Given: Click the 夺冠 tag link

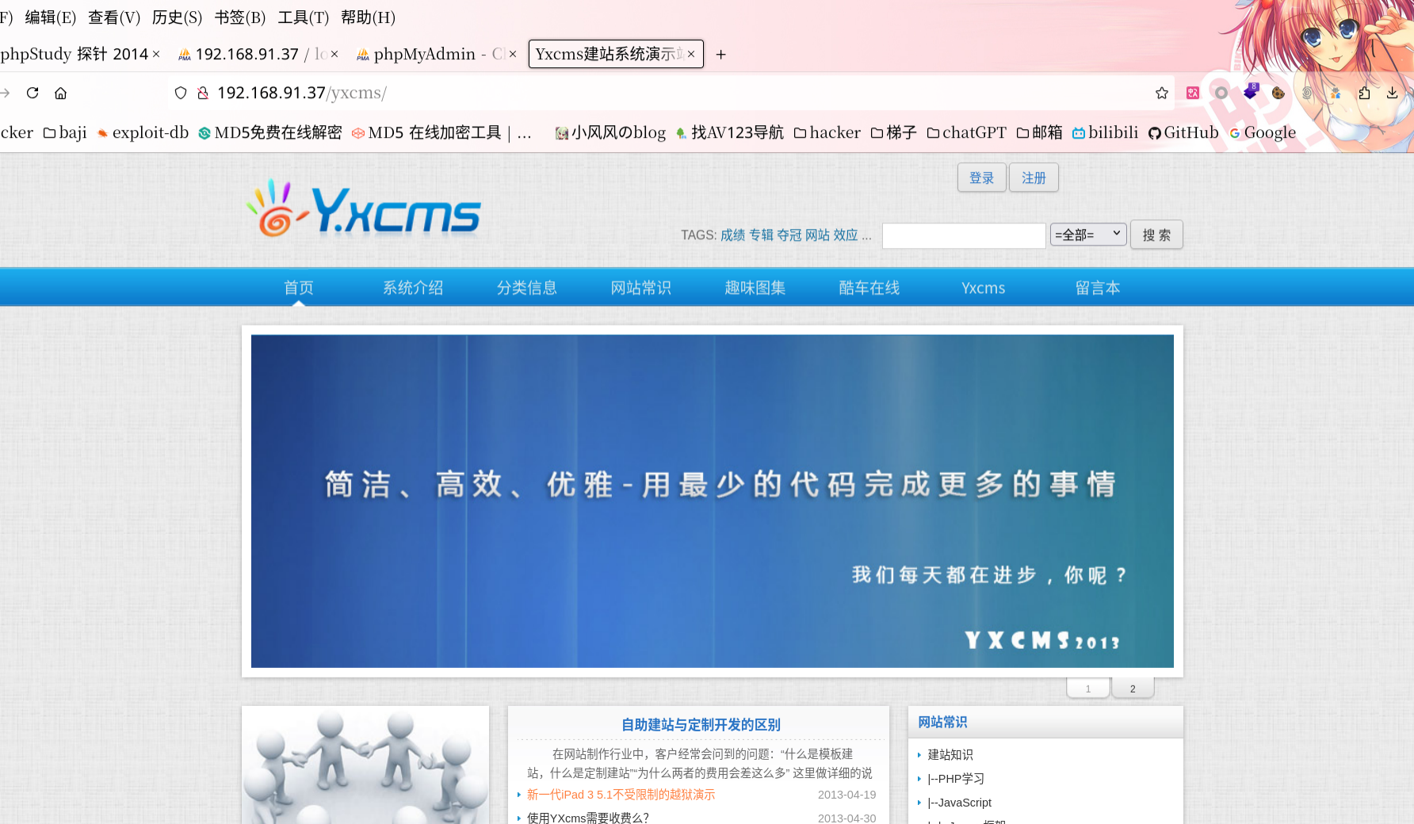Looking at the screenshot, I should [x=789, y=235].
